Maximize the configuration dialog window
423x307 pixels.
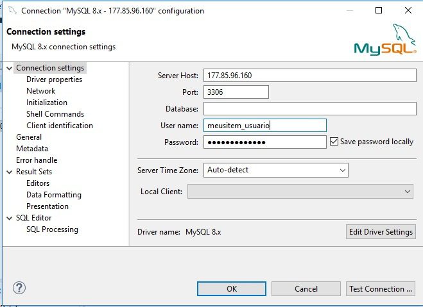pos(379,10)
